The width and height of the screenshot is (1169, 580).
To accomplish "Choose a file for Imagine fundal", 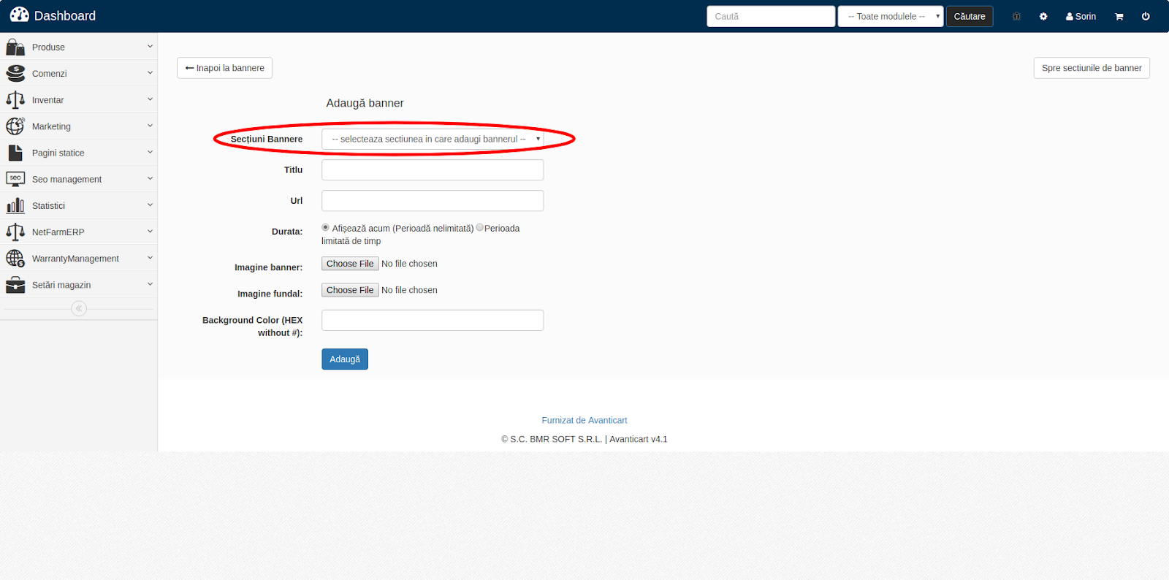I will 350,290.
